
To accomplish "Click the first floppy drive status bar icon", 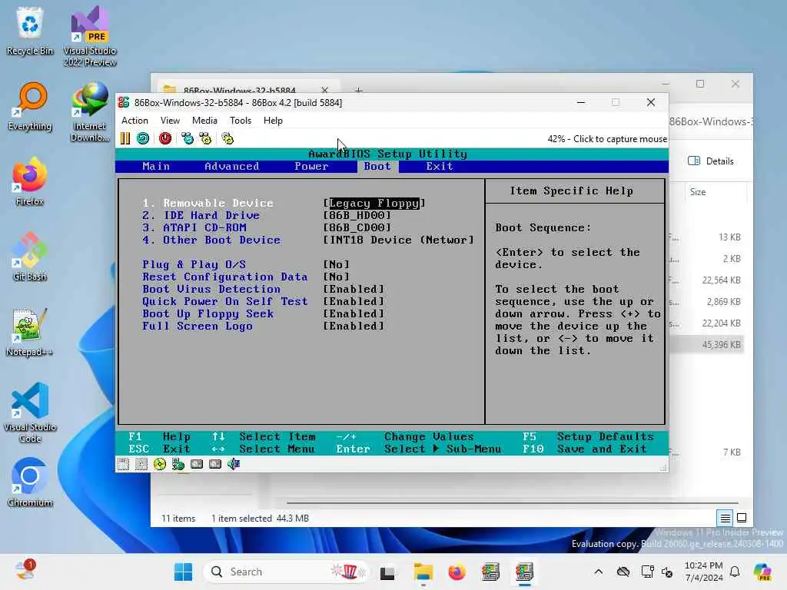I will click(x=123, y=464).
